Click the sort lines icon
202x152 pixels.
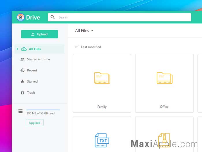77,47
